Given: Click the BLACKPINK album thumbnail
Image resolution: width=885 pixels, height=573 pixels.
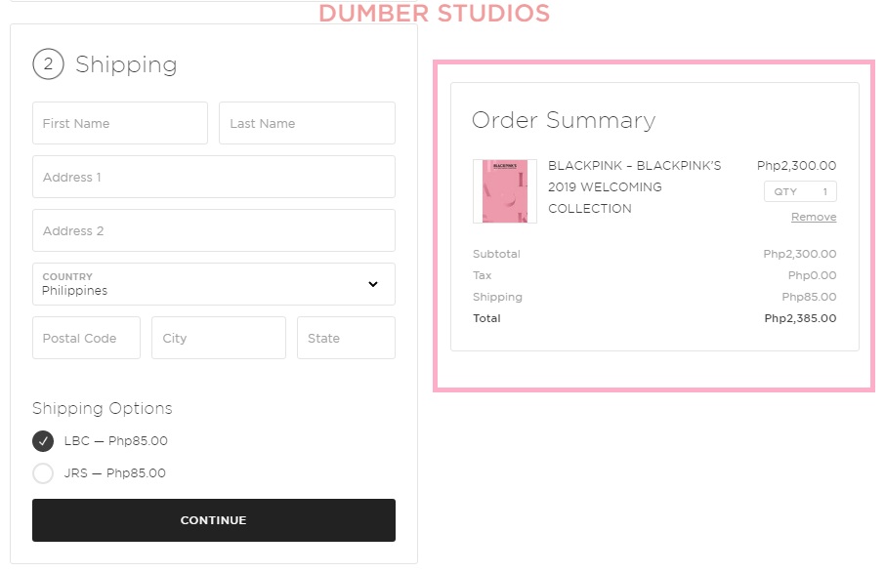Looking at the screenshot, I should [x=504, y=190].
